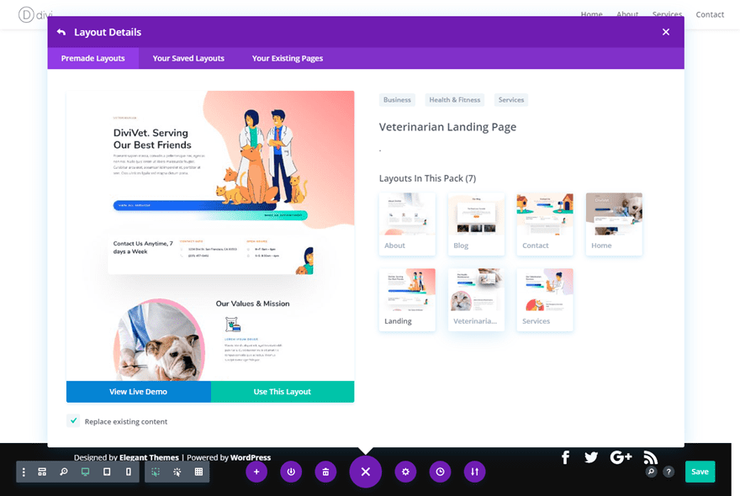Click the portability import/export arrows button

click(474, 472)
